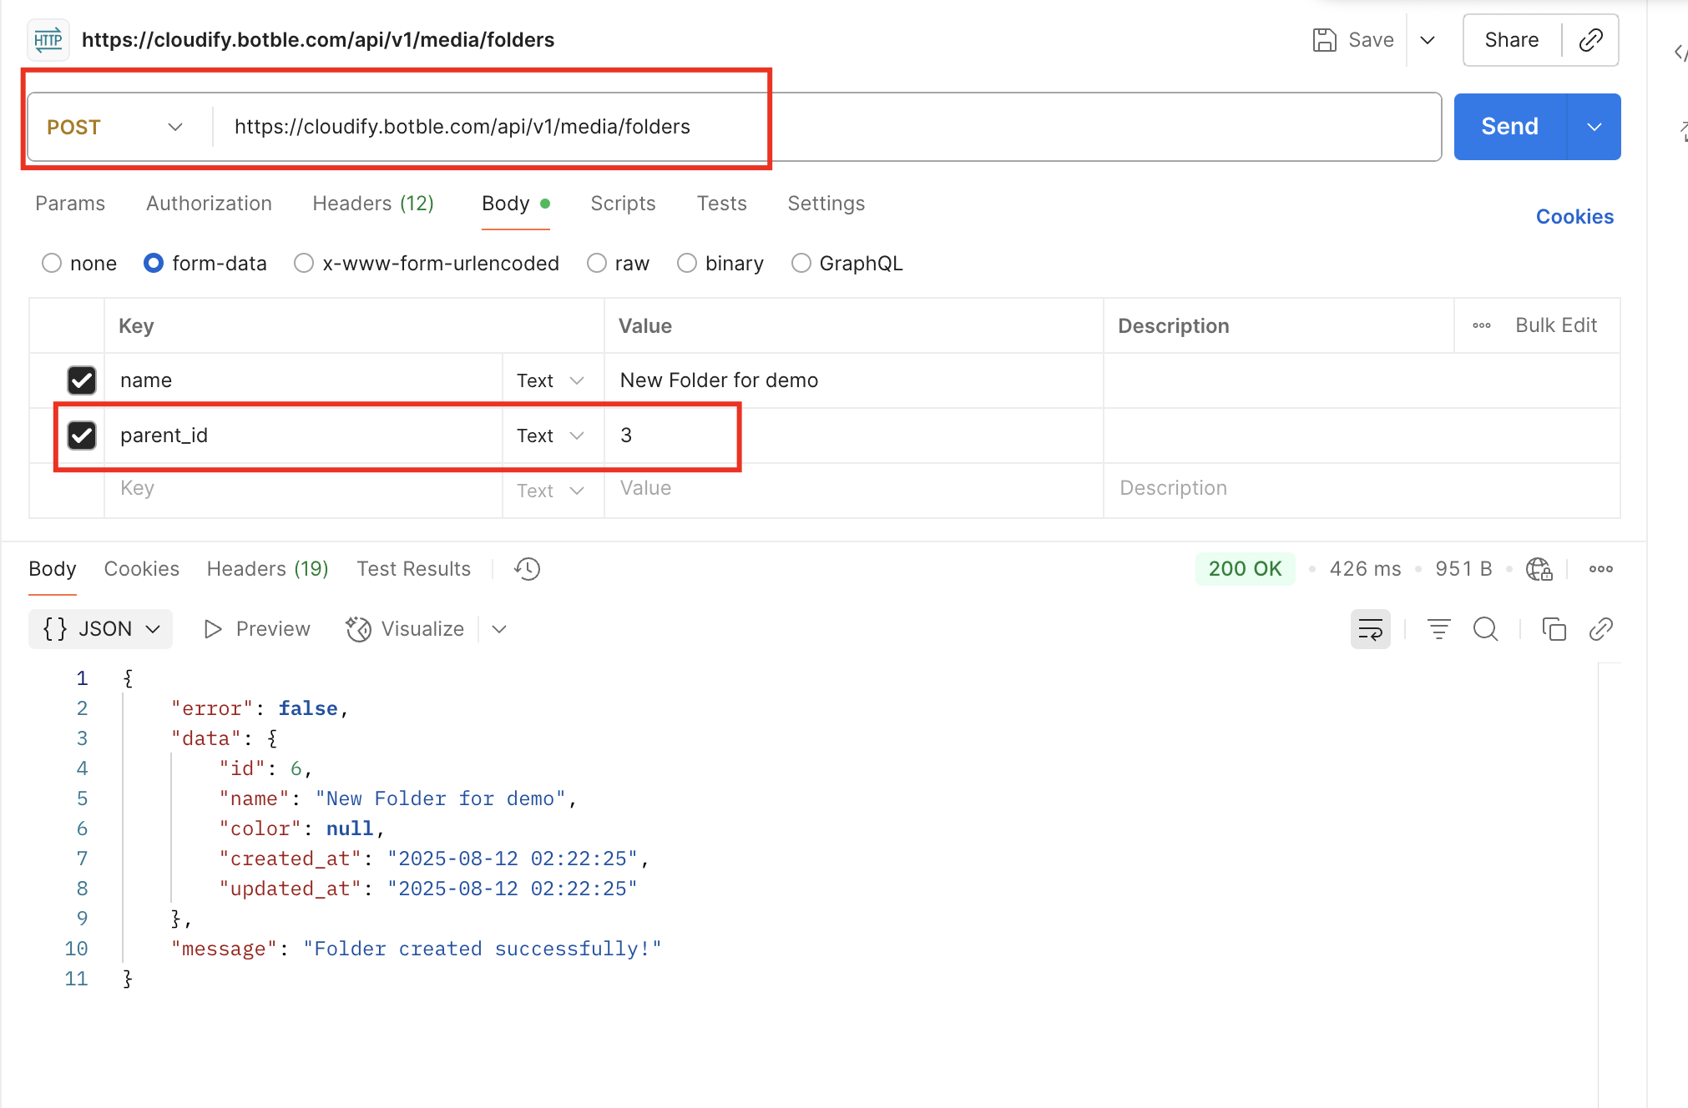The image size is (1688, 1108).
Task: Select the GraphQL body type
Action: pos(801,264)
